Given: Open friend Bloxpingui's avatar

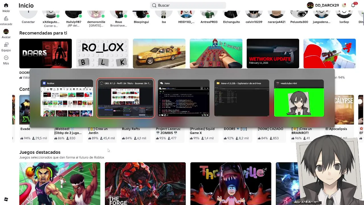Looking at the screenshot, I should 141,14.
